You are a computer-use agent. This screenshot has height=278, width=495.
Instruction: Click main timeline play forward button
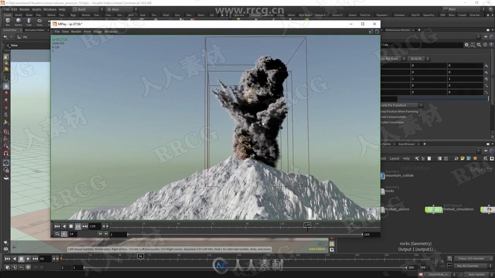(x=28, y=259)
